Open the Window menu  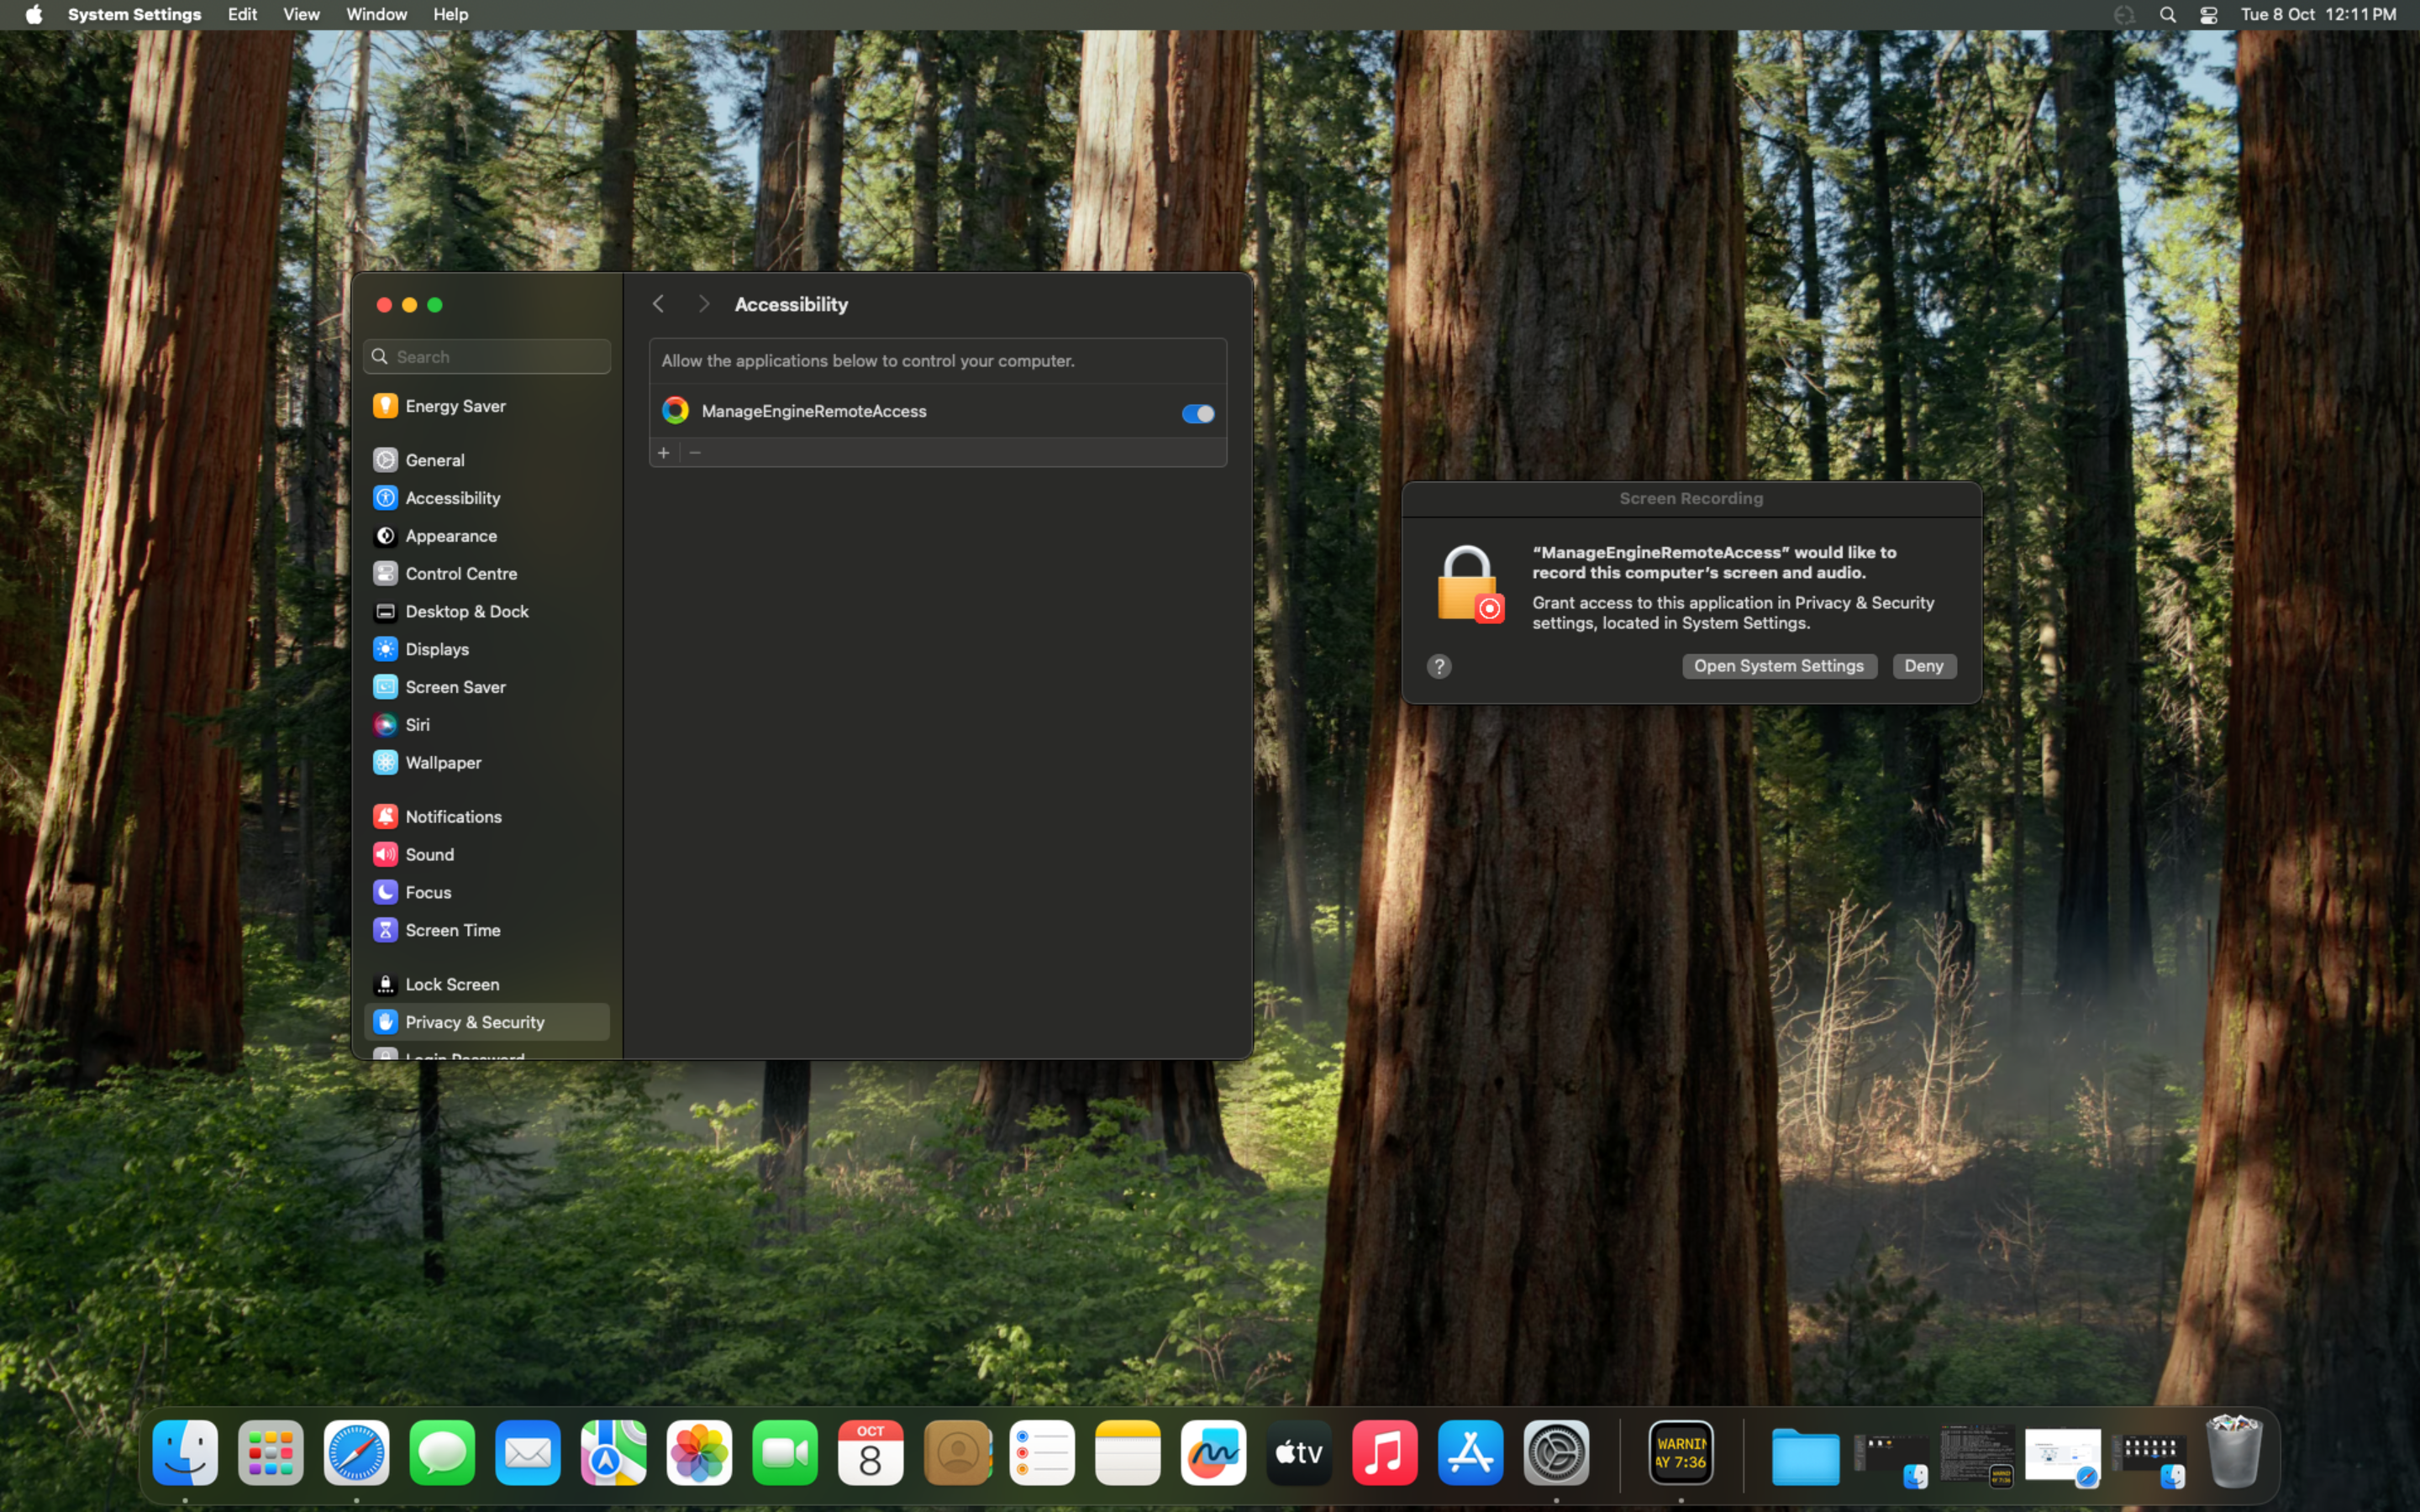(x=376, y=14)
